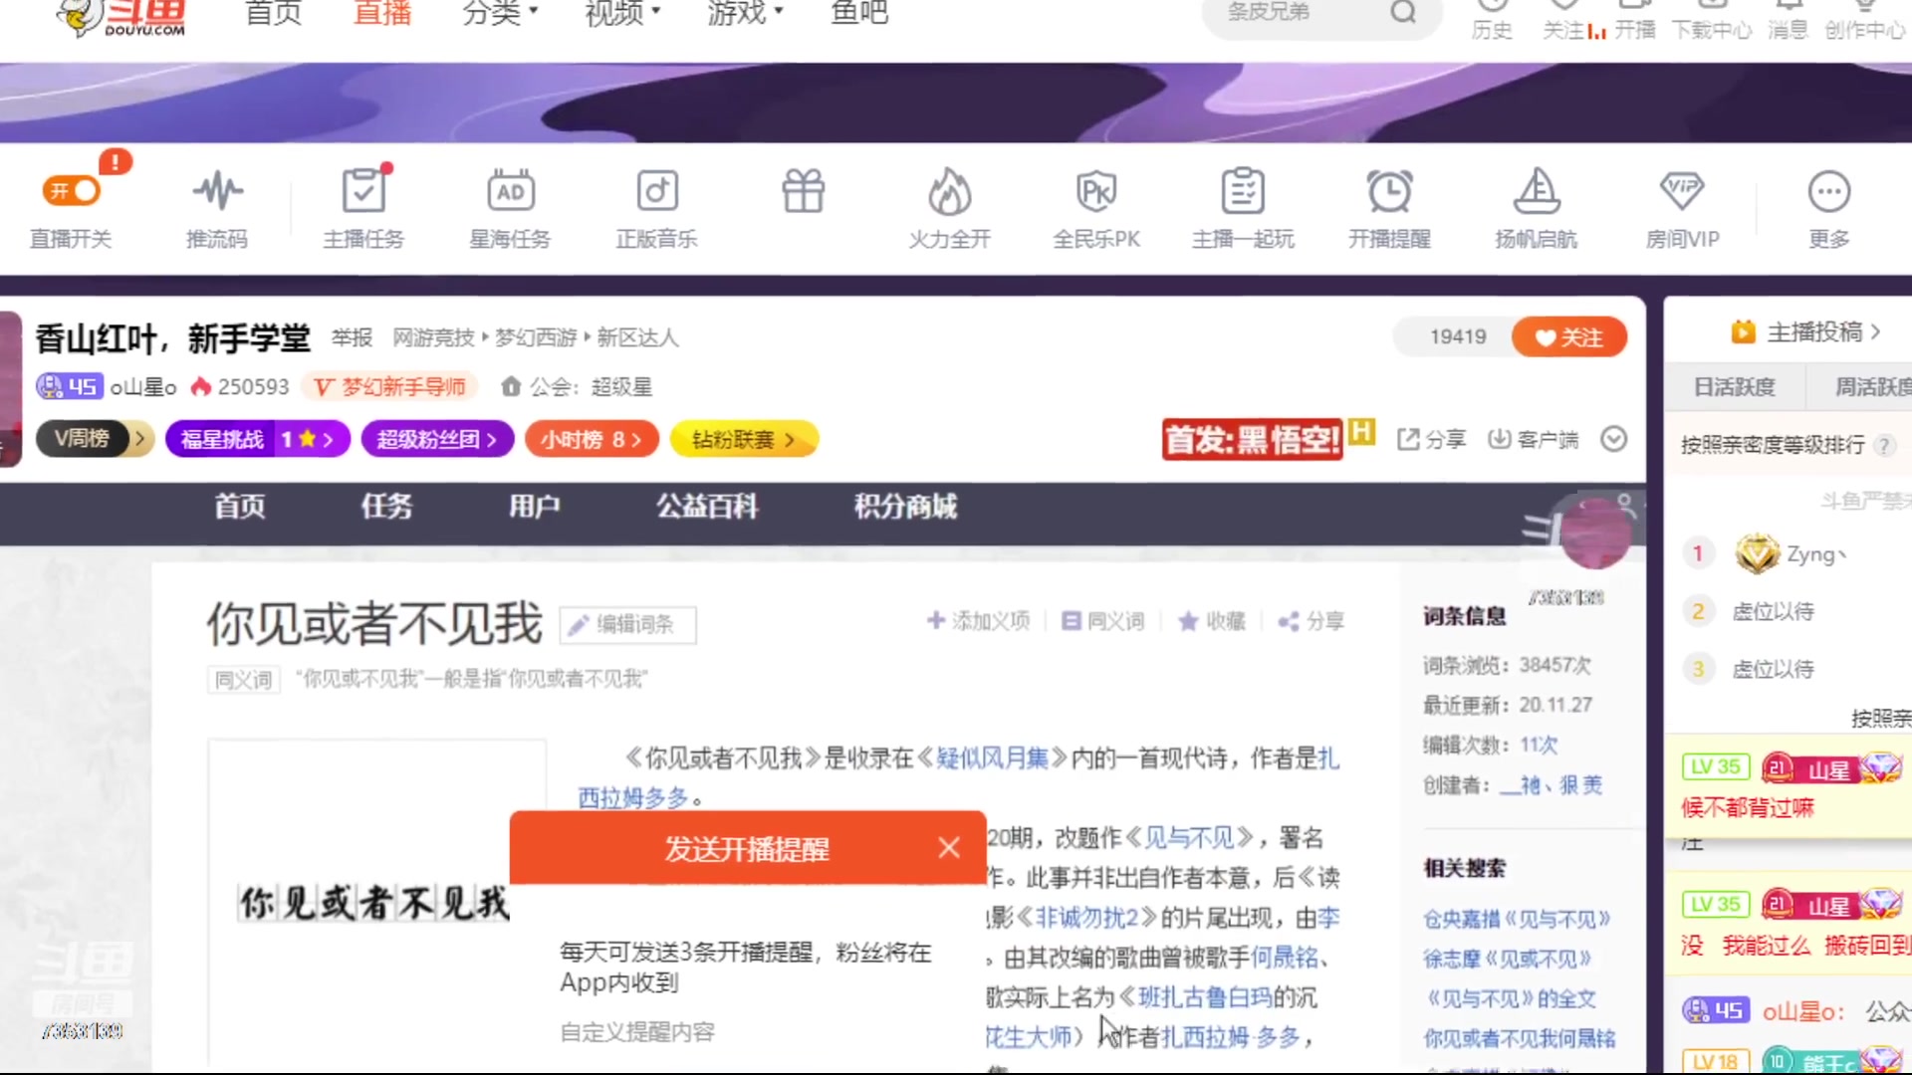The image size is (1912, 1075).
Task: Open 福星挑战 badge
Action: coord(258,439)
